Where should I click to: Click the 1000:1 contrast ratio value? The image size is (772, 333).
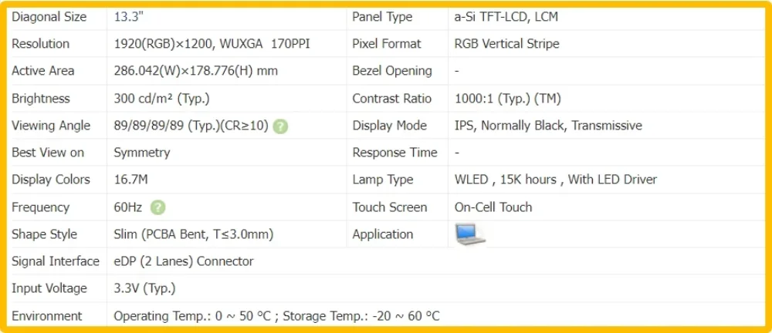(x=508, y=99)
